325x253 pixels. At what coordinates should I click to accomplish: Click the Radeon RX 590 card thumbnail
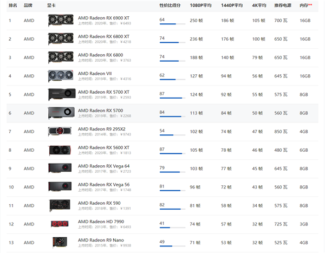(60, 205)
